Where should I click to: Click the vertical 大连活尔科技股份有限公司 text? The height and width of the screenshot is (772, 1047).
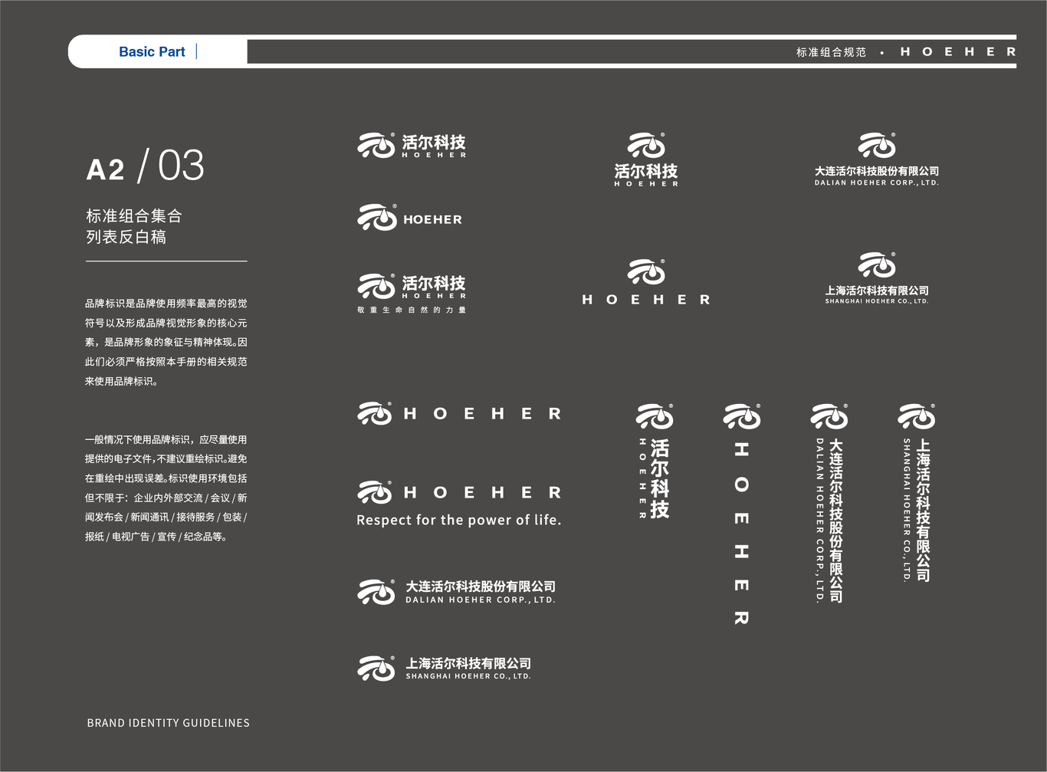835,521
